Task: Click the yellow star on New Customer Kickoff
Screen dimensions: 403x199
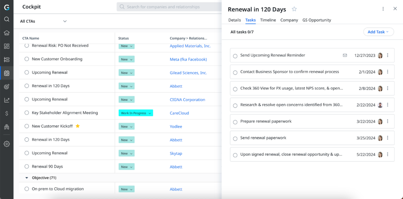Action: point(78,126)
